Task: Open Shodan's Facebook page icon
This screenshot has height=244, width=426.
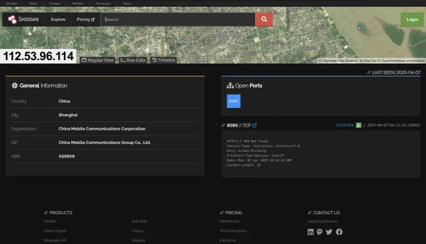Action: (339, 231)
